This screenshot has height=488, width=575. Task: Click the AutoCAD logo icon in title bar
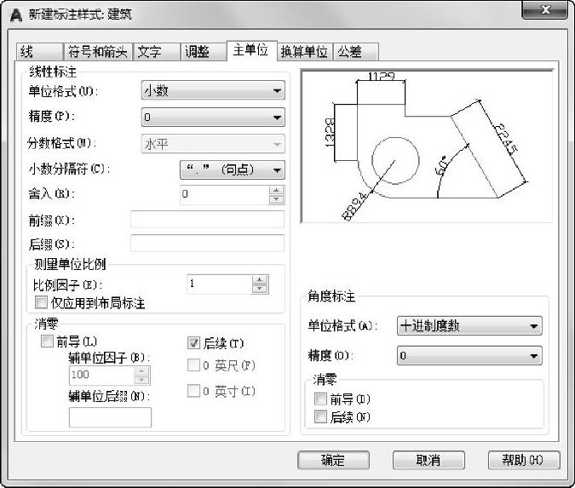(x=16, y=14)
